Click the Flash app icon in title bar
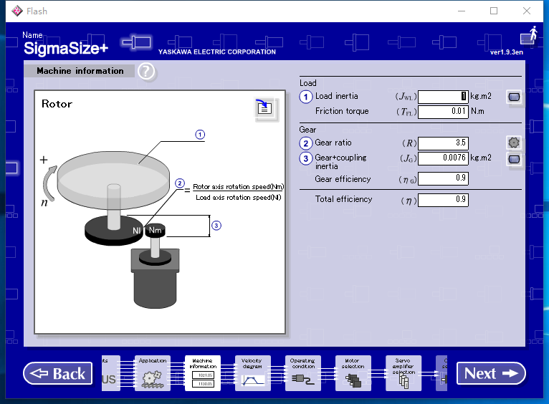The width and height of the screenshot is (549, 404). click(16, 11)
